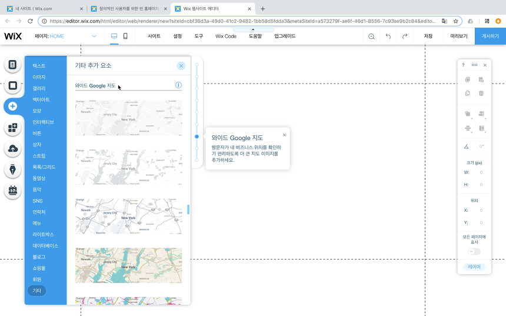
Task: Click the paste icon in floating toolbar
Action: click(481, 79)
